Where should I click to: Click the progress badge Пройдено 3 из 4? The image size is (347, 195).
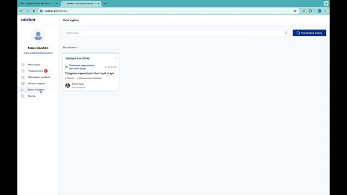tap(78, 58)
